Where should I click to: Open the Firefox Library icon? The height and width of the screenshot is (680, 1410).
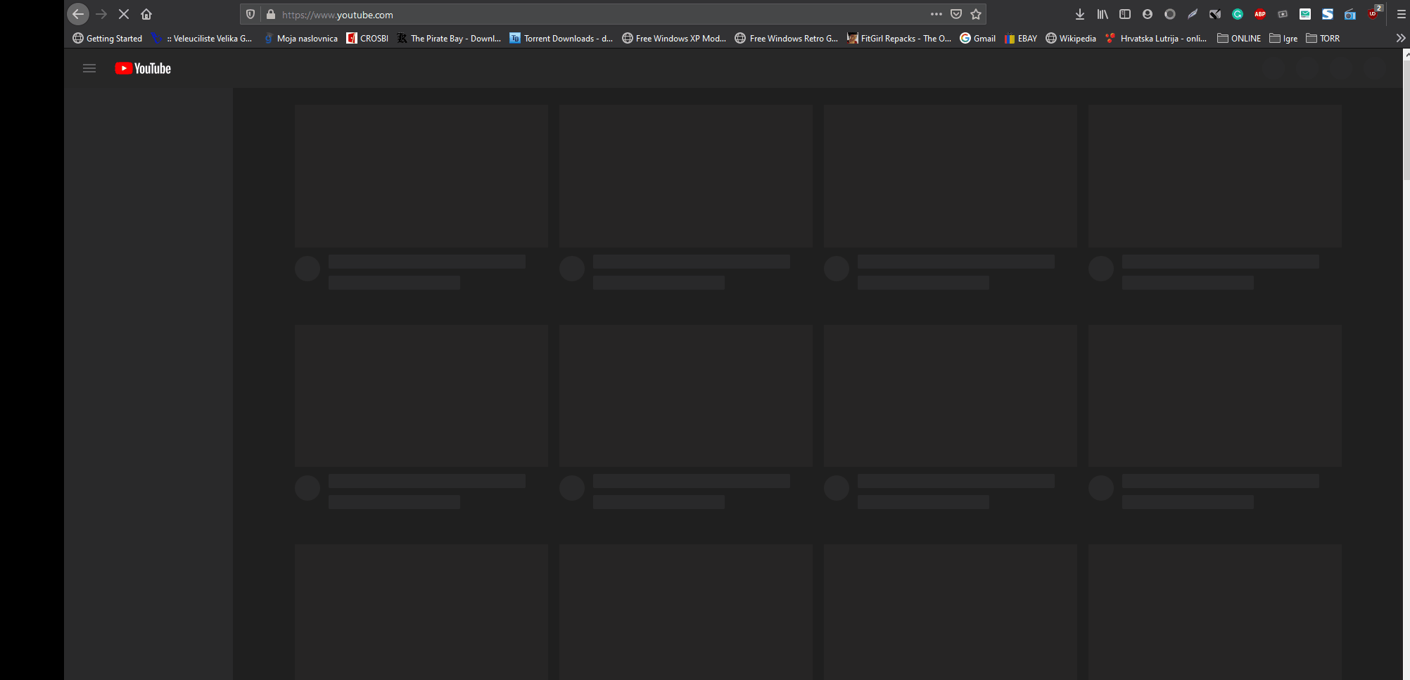click(x=1103, y=14)
